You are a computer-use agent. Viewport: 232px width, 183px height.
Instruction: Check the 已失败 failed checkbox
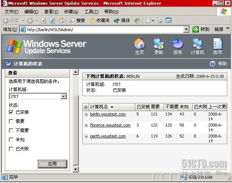(11, 149)
